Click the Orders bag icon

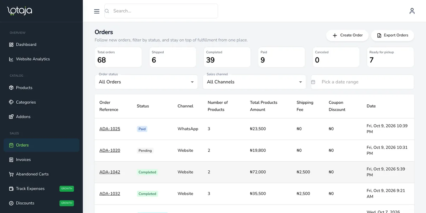tap(11, 145)
